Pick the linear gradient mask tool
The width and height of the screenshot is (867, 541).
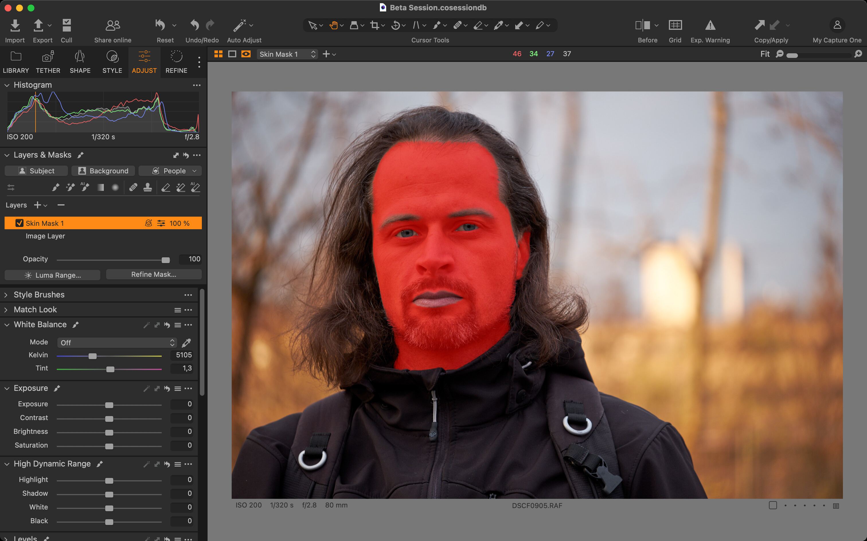click(x=101, y=187)
